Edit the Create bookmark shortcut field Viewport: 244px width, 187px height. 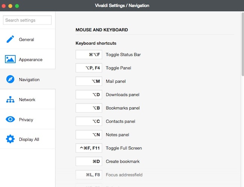tap(89, 161)
